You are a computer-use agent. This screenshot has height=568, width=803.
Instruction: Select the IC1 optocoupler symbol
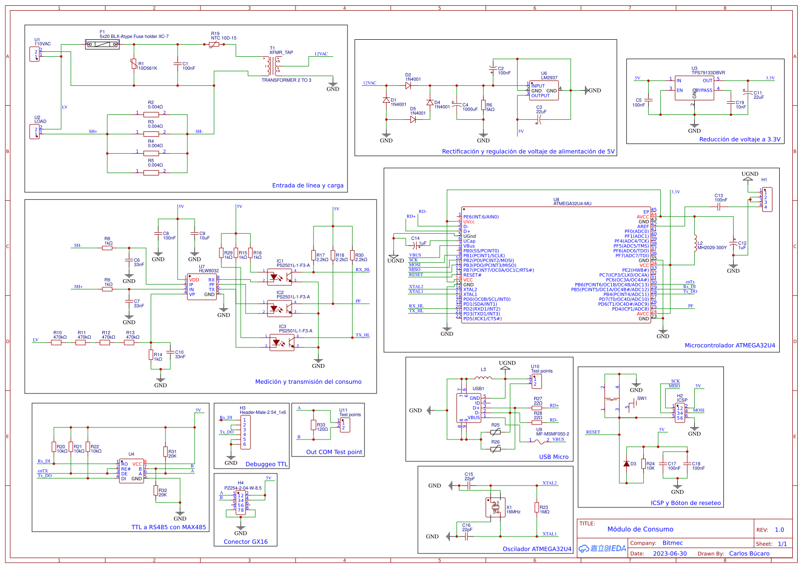tap(279, 277)
